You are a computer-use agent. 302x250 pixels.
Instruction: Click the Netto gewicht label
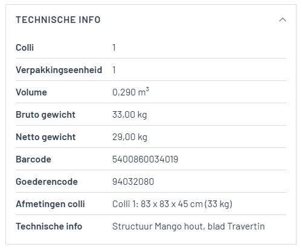click(x=45, y=137)
